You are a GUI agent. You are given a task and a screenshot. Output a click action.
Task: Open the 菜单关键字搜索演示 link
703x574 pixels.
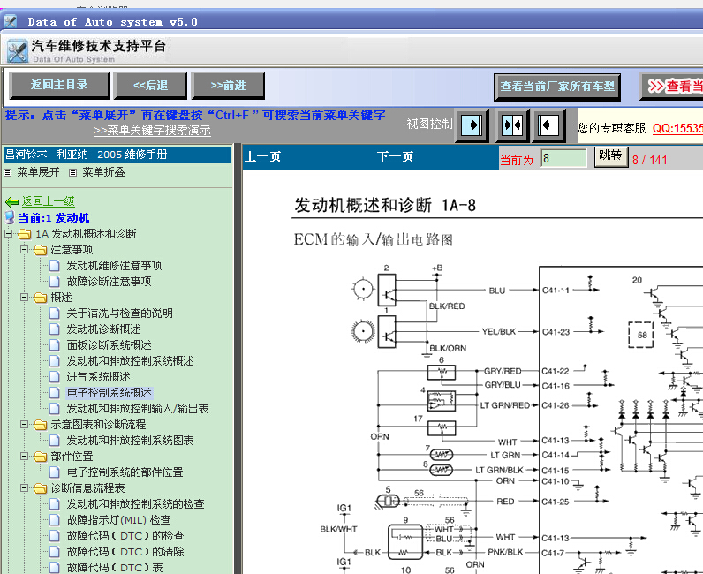[152, 131]
